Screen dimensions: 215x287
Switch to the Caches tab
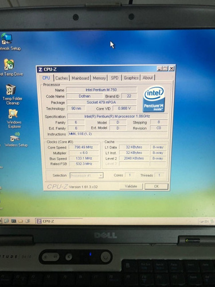point(61,78)
